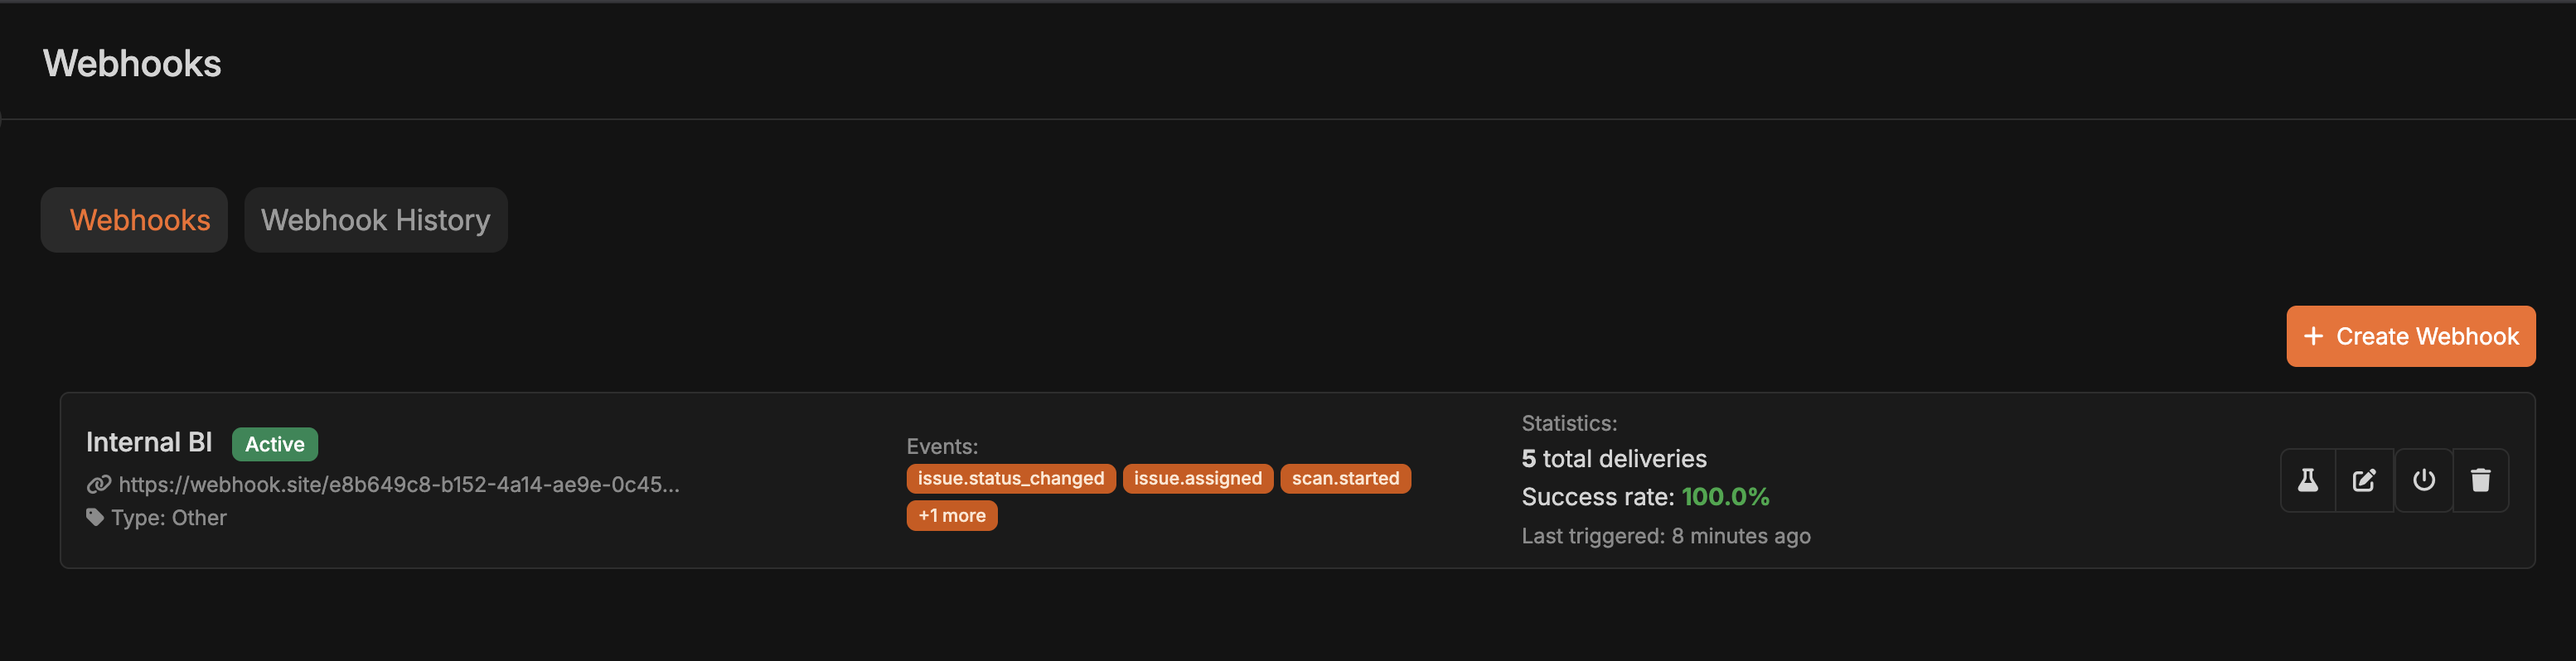Test the Internal BI webhook using the flask icon

pos(2307,480)
